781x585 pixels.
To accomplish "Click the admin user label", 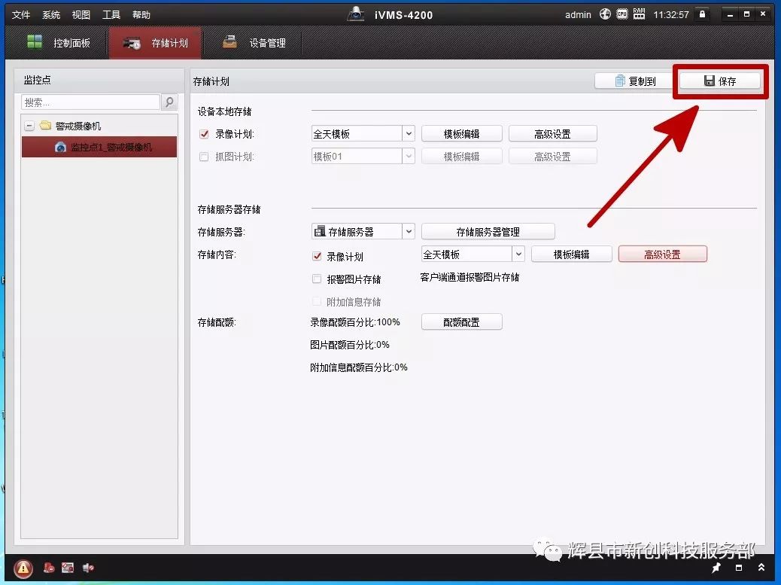I will point(578,14).
